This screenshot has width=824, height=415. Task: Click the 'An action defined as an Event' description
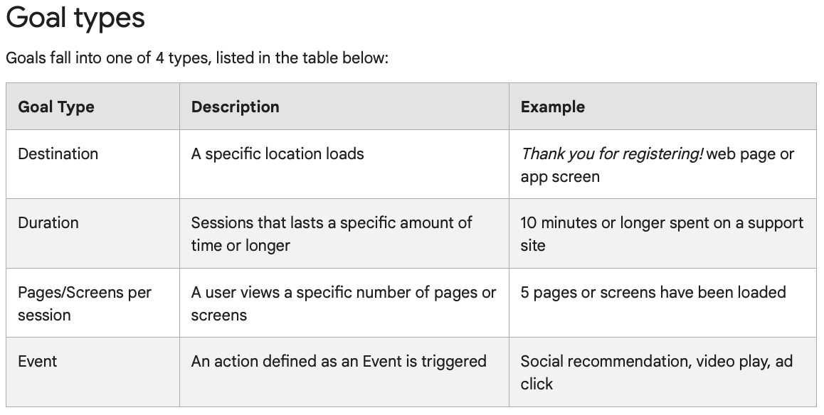(x=339, y=361)
